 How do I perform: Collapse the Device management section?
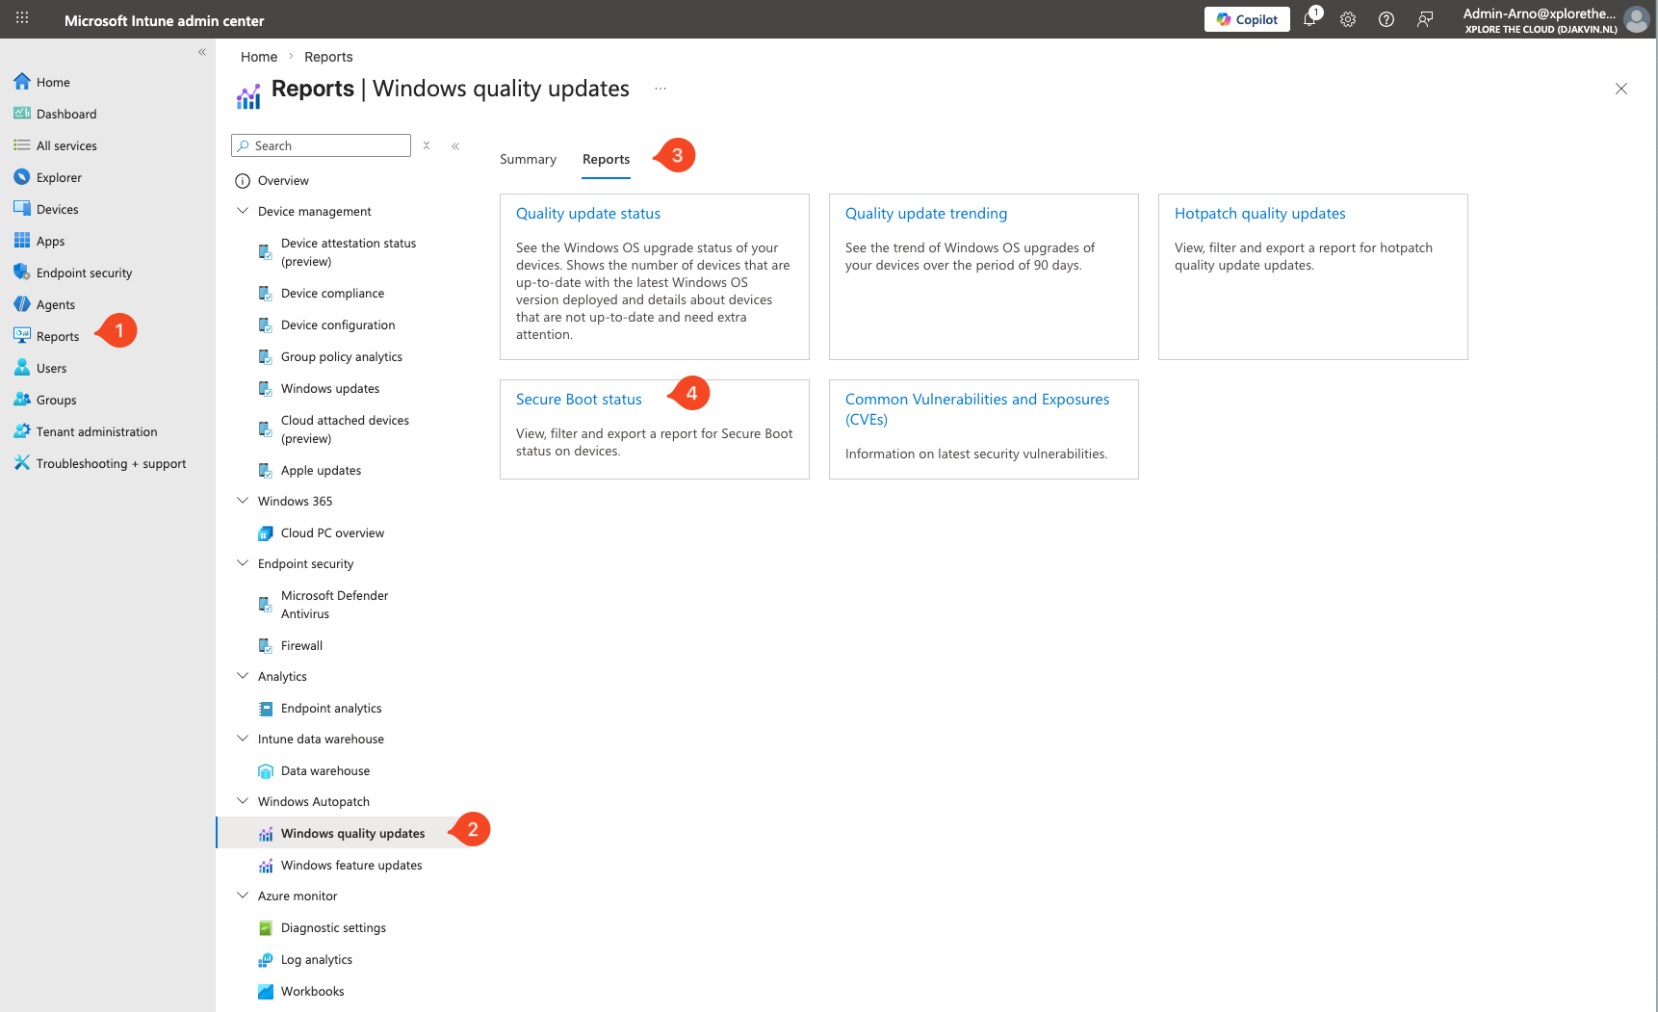243,211
